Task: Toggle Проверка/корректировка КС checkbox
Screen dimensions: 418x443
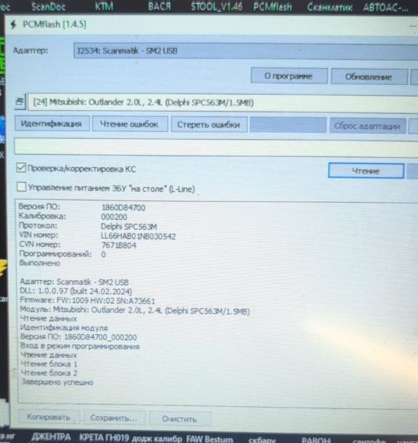Action: pyautogui.click(x=21, y=168)
